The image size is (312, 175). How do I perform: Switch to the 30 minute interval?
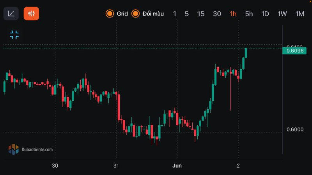click(x=217, y=14)
